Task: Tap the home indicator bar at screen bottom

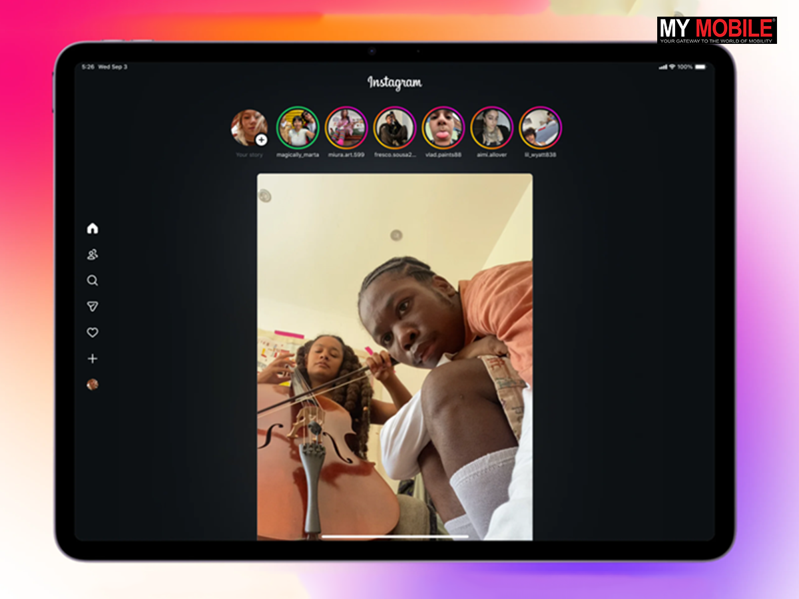Action: click(395, 536)
